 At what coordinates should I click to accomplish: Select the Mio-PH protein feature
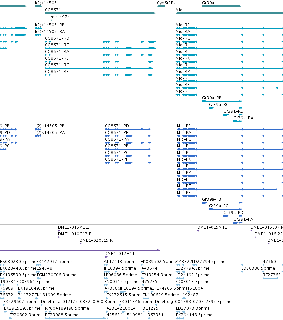[230, 149]
